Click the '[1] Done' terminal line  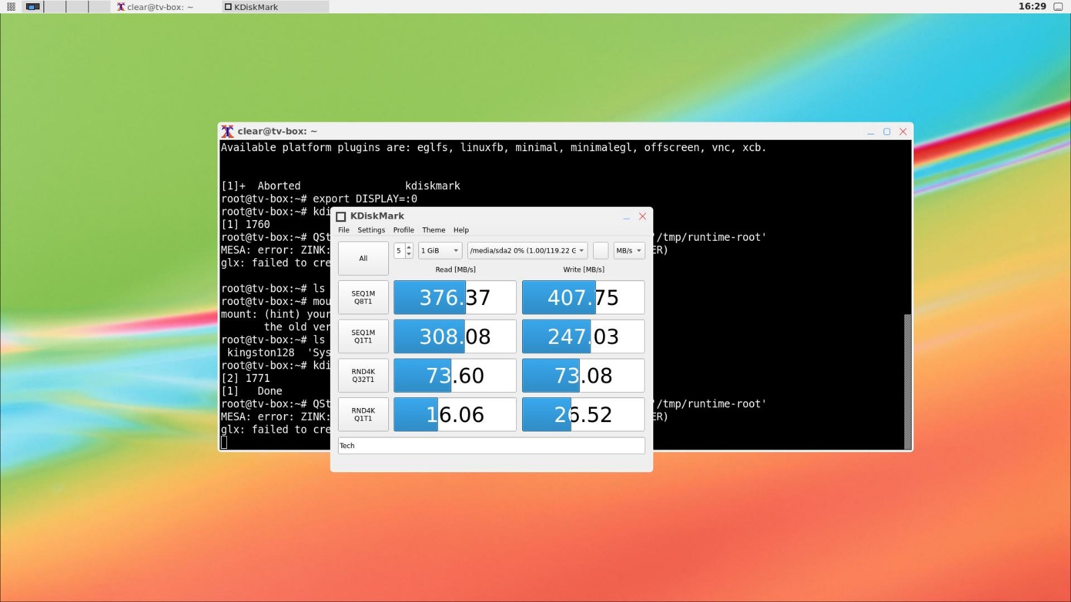252,391
